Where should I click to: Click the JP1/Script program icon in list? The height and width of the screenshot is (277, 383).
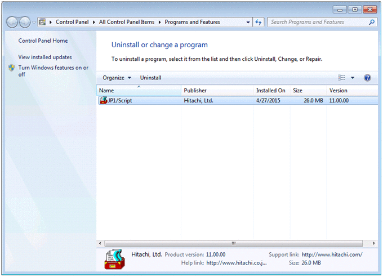click(x=103, y=100)
